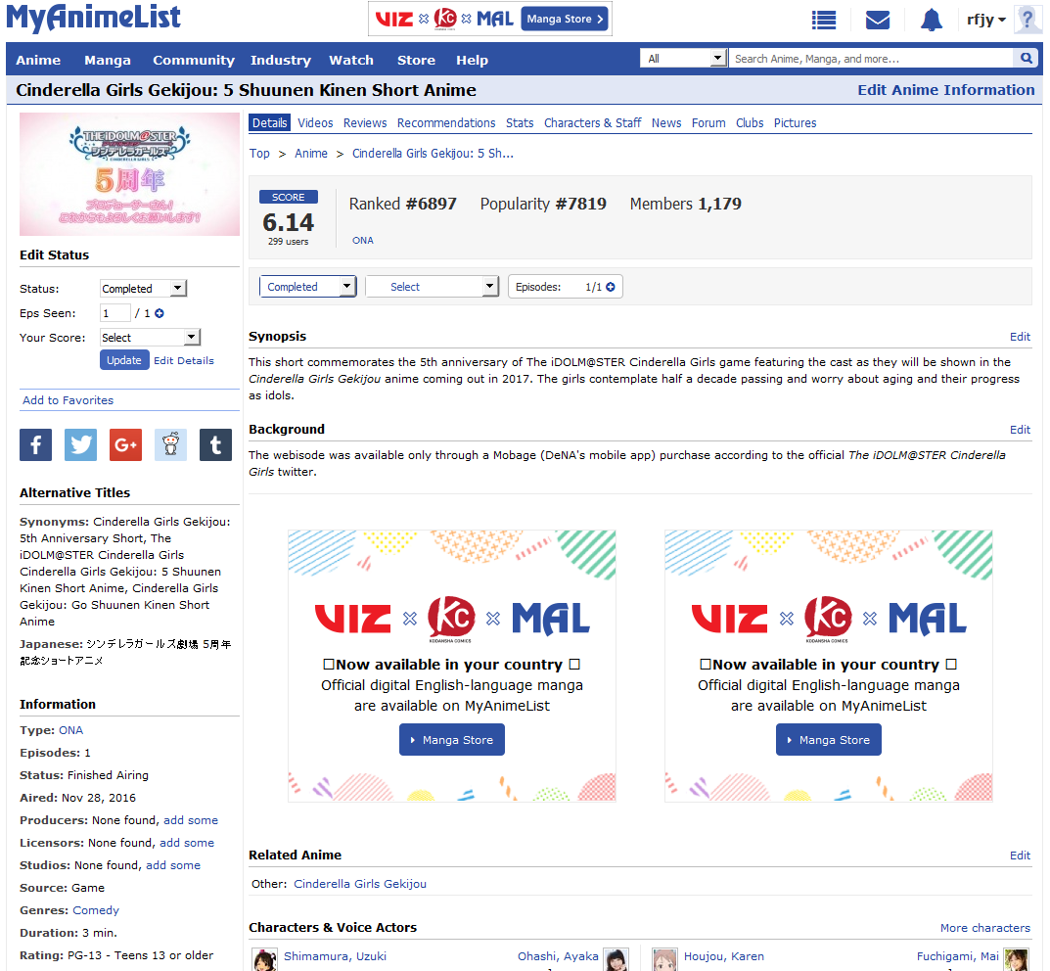Click Manga Store button in right ad
Image resolution: width=1050 pixels, height=971 pixels.
pos(828,740)
